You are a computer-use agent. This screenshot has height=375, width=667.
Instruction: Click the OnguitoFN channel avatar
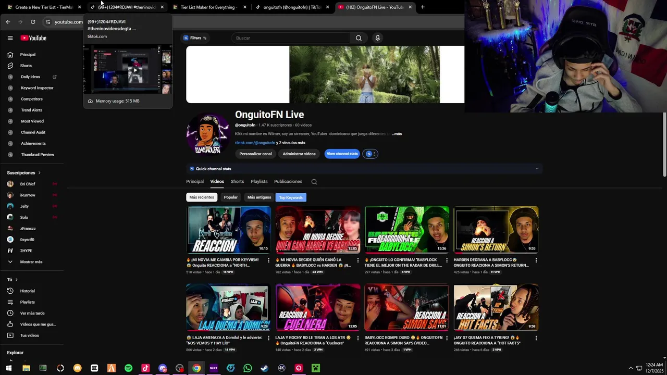click(x=208, y=134)
